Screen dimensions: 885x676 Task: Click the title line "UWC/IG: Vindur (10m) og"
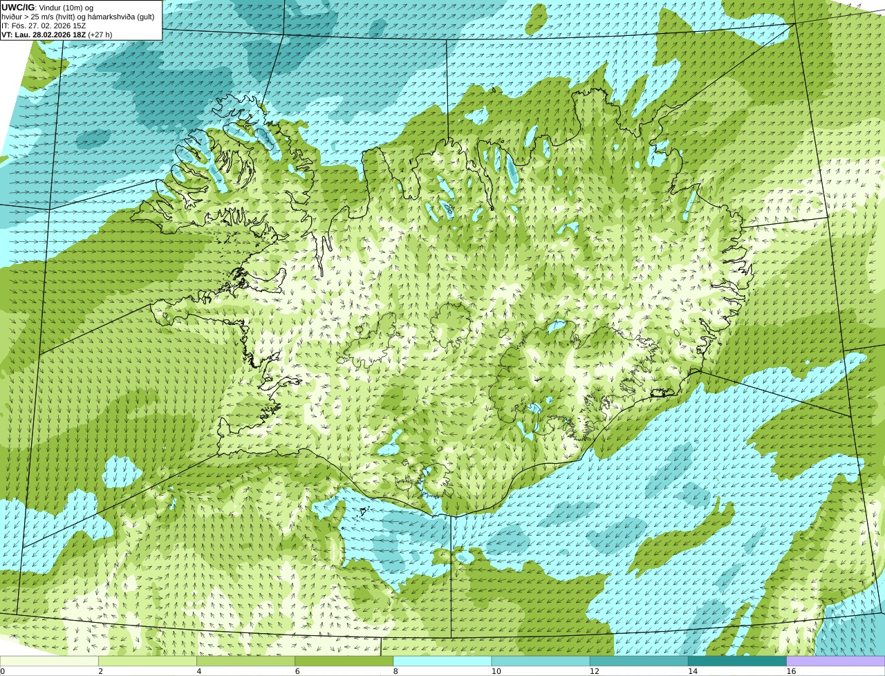47,8
